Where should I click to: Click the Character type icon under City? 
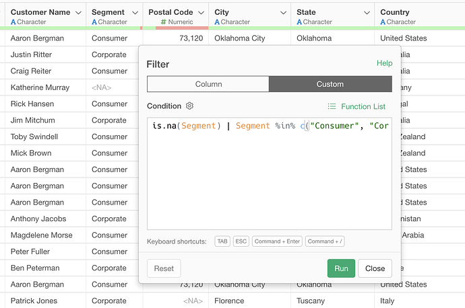(x=218, y=22)
